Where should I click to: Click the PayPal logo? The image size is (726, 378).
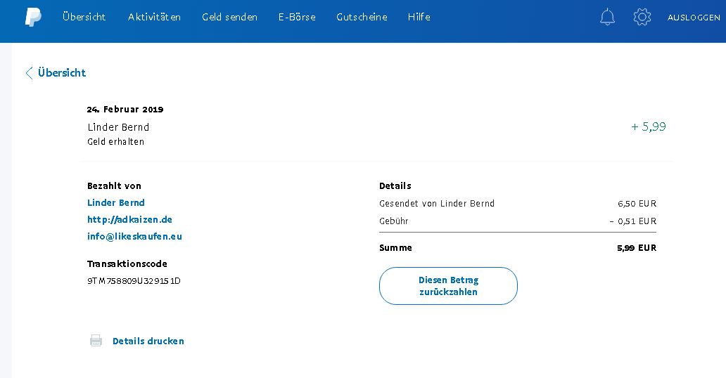point(33,18)
